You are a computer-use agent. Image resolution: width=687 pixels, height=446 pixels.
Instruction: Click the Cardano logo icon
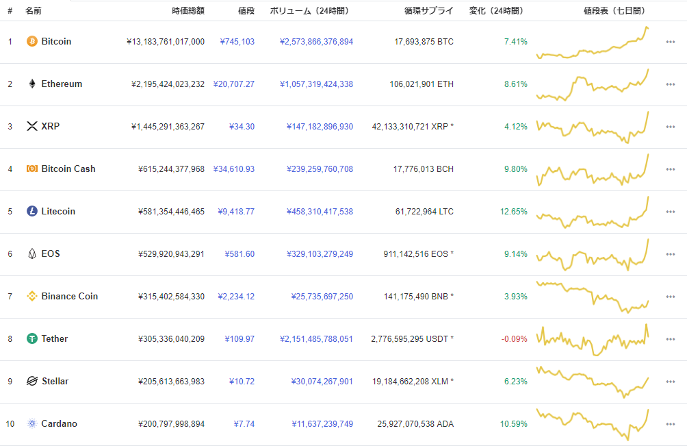coord(32,423)
